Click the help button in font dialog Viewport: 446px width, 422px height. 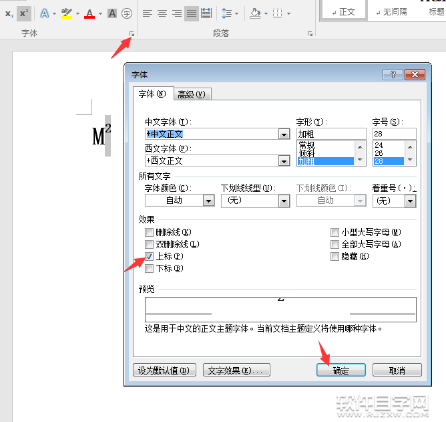coord(393,75)
